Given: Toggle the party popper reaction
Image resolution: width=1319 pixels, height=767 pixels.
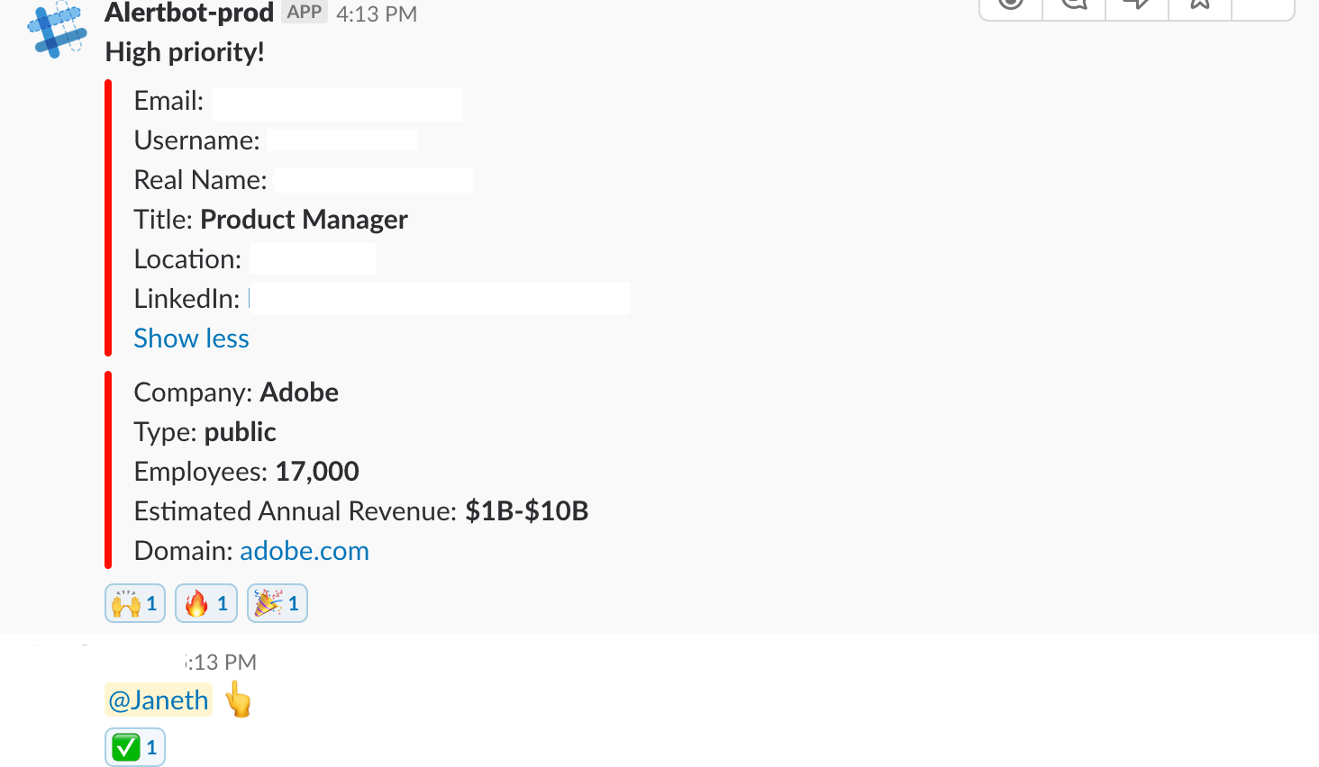Looking at the screenshot, I should 277,603.
